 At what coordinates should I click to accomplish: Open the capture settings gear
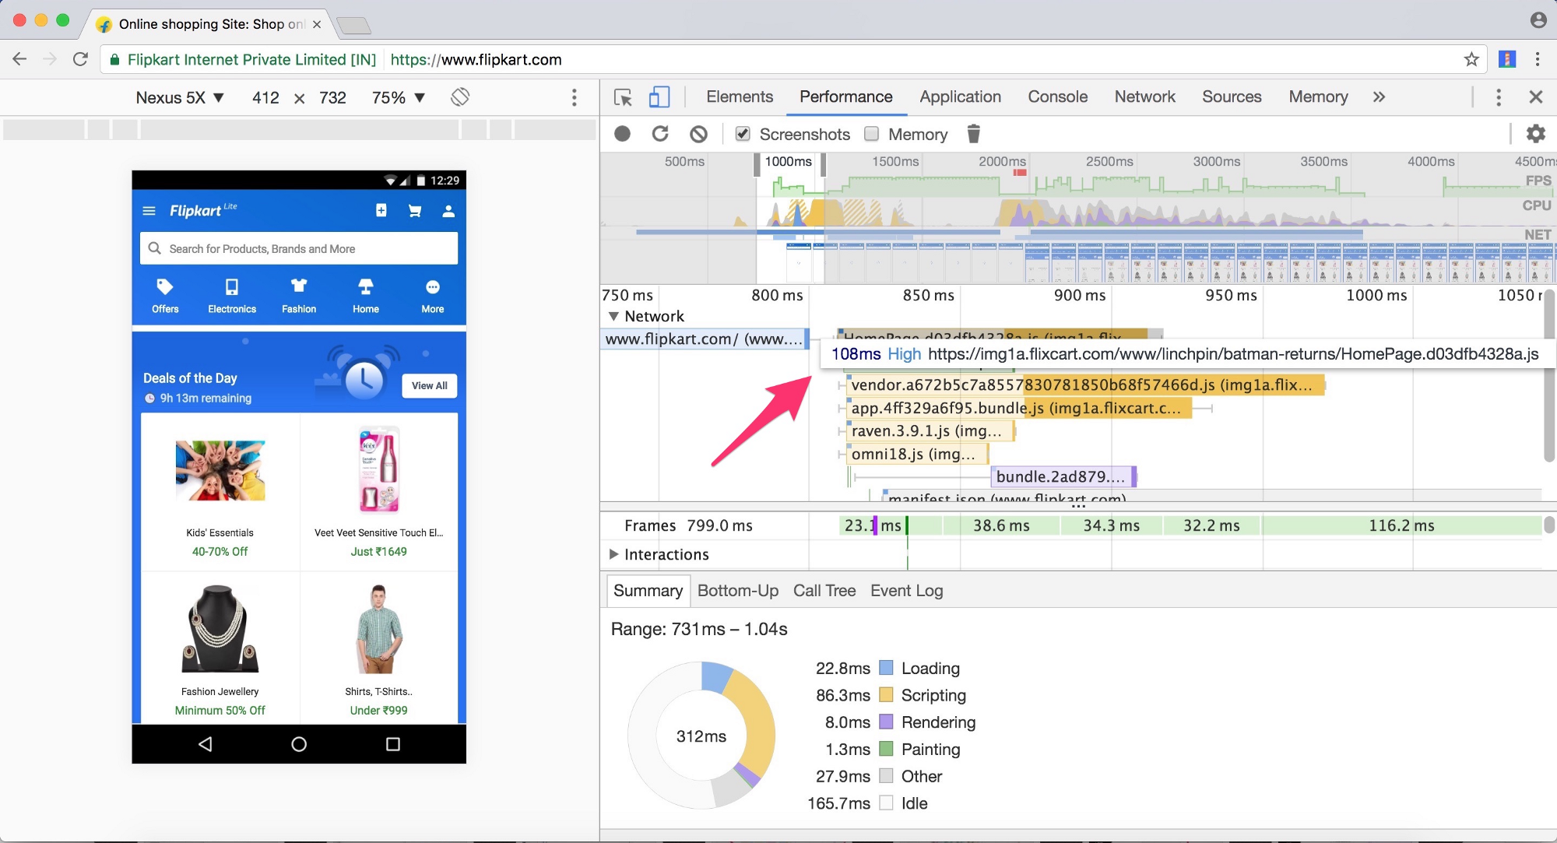[1535, 134]
